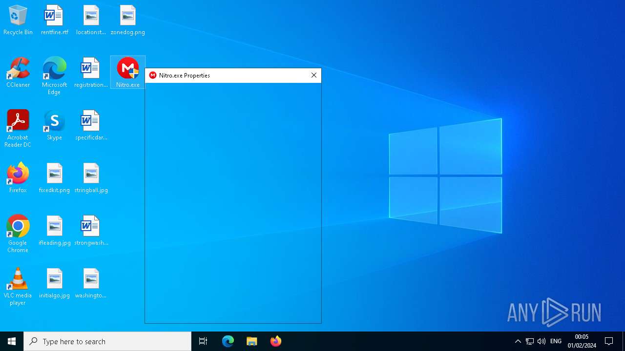Select Google Chrome desktop shortcut
625x351 pixels.
[18, 234]
